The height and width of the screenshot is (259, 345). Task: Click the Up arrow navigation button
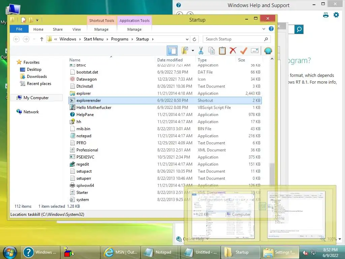(41, 39)
